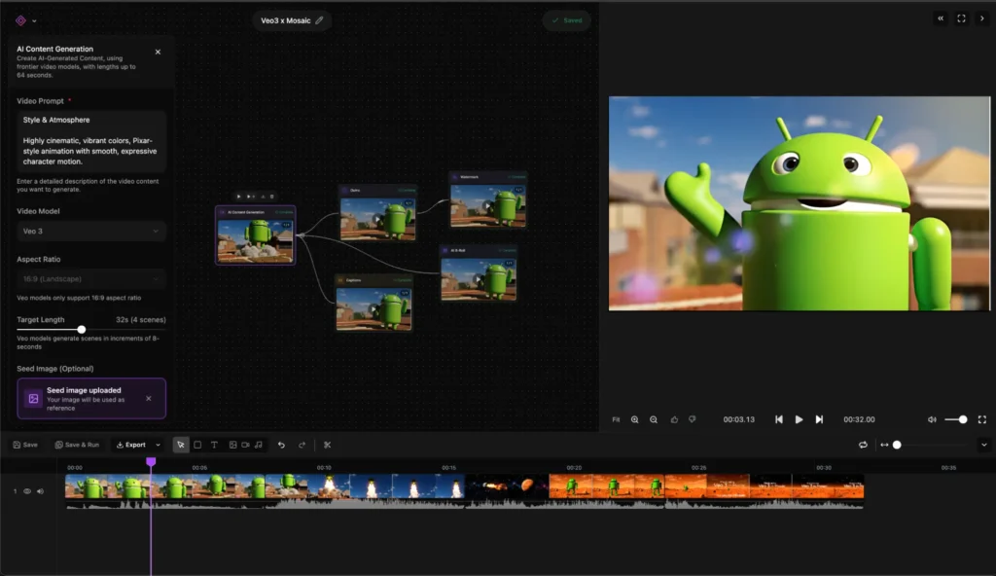The width and height of the screenshot is (996, 576).
Task: Open the Aspect Ratio dropdown
Action: 90,278
